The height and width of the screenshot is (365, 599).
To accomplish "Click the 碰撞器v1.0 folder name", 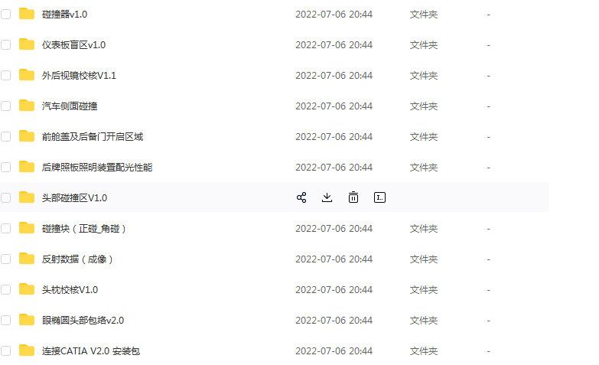I will coord(64,15).
